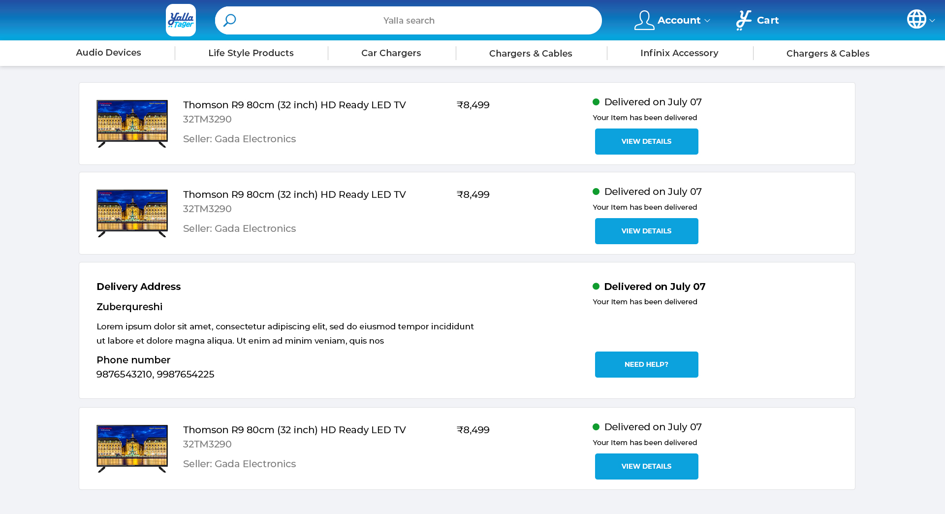Click the Yalla Tager logo
This screenshot has width=945, height=514.
[x=181, y=20]
